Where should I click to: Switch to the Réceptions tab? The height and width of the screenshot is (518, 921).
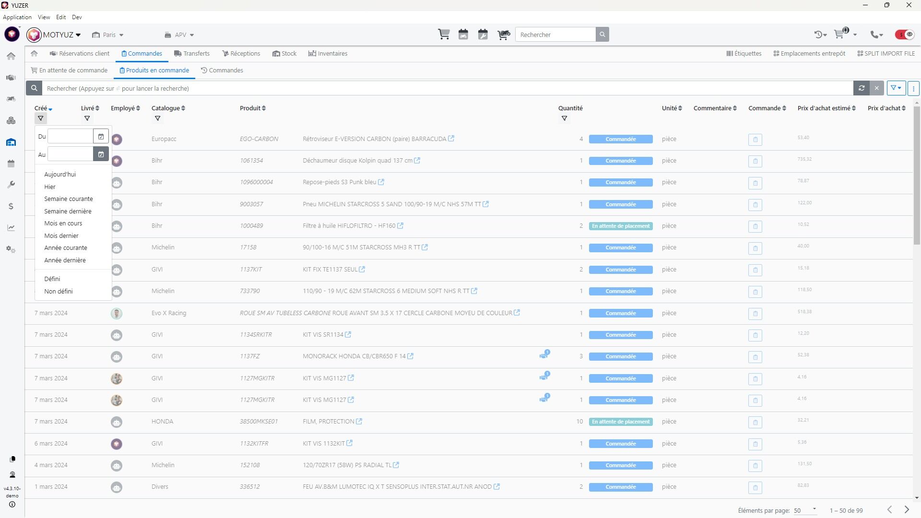click(x=241, y=54)
